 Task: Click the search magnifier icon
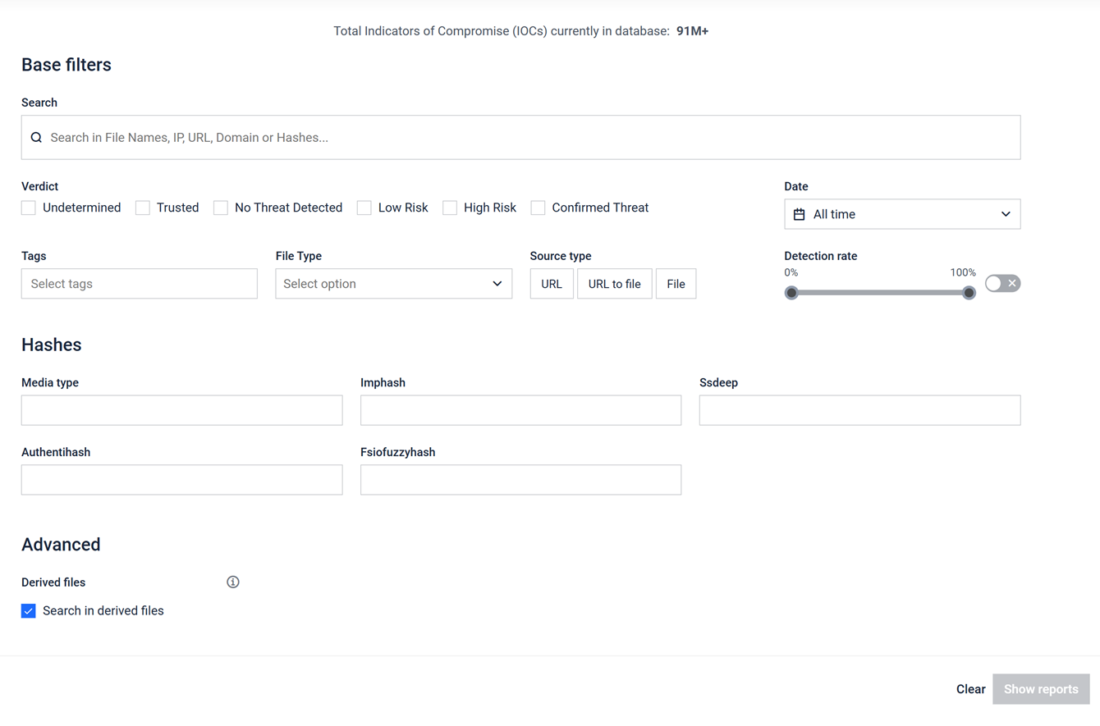coord(36,138)
